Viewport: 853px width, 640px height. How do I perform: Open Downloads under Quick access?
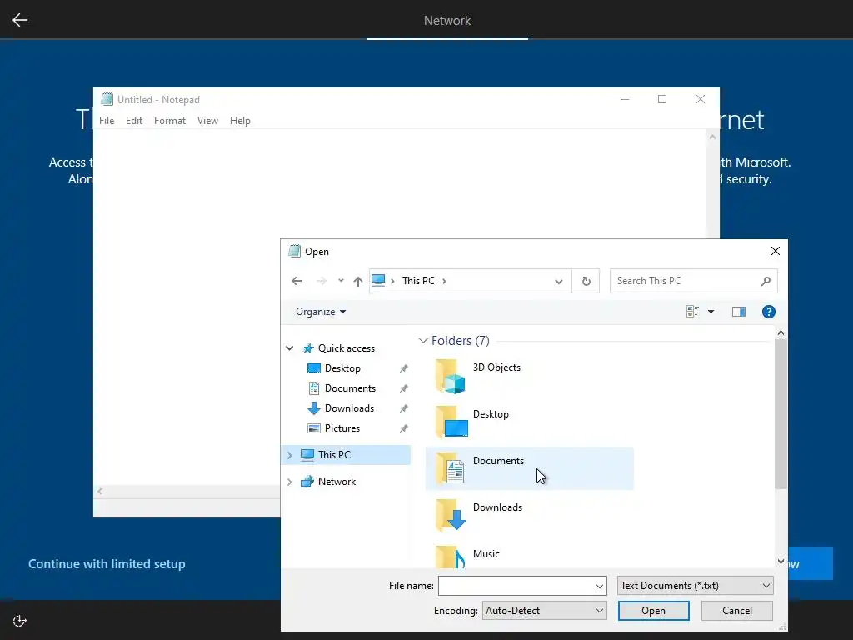pos(349,408)
